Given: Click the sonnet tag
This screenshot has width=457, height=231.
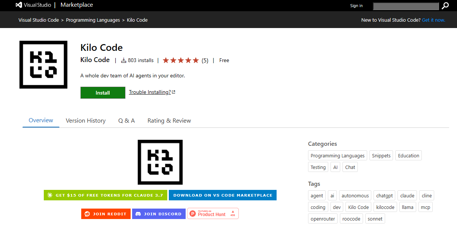Looking at the screenshot, I should [x=375, y=219].
